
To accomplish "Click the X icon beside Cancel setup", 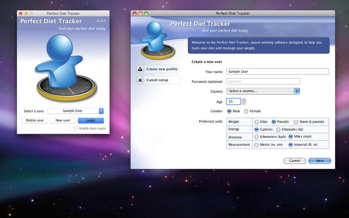I will click(x=140, y=80).
